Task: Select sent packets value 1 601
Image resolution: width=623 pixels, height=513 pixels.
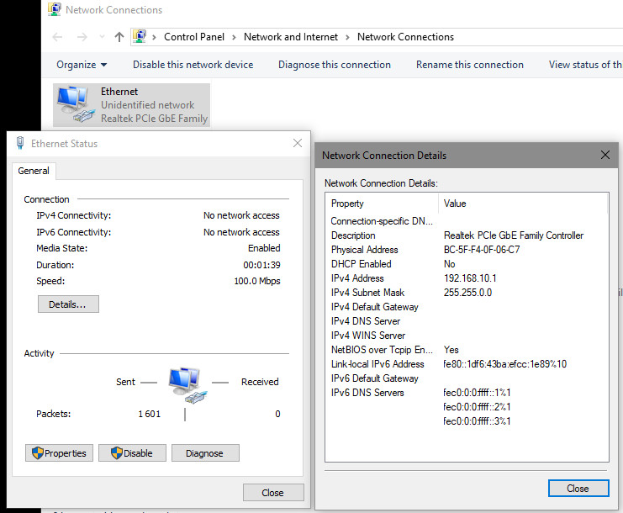Action: (x=150, y=414)
